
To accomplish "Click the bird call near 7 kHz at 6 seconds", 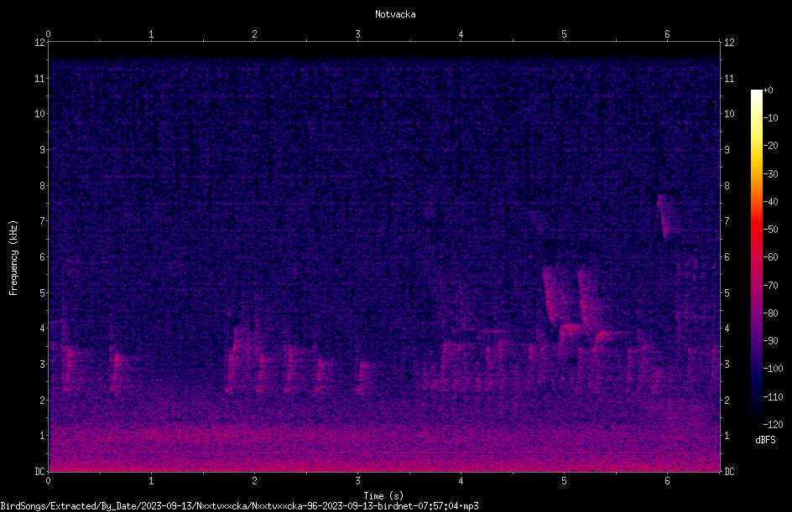I will coord(664,217).
